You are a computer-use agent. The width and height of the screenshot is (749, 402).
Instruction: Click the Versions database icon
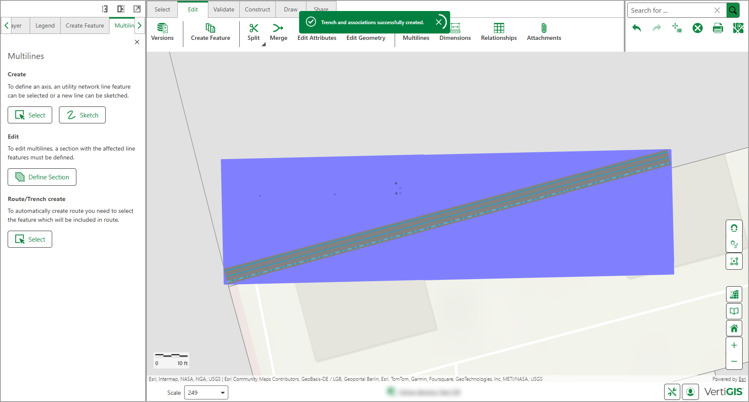coord(162,28)
